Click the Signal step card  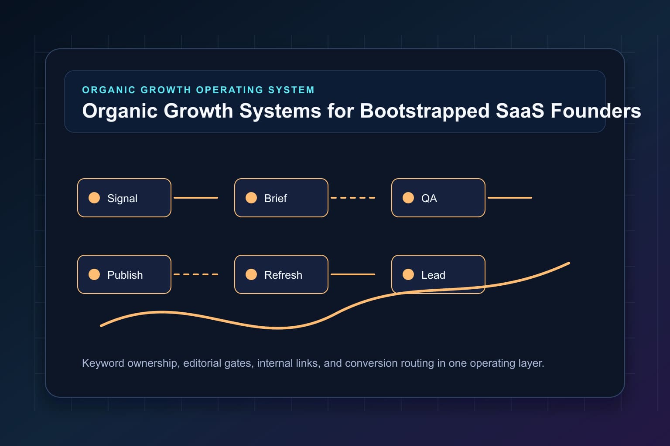point(124,198)
